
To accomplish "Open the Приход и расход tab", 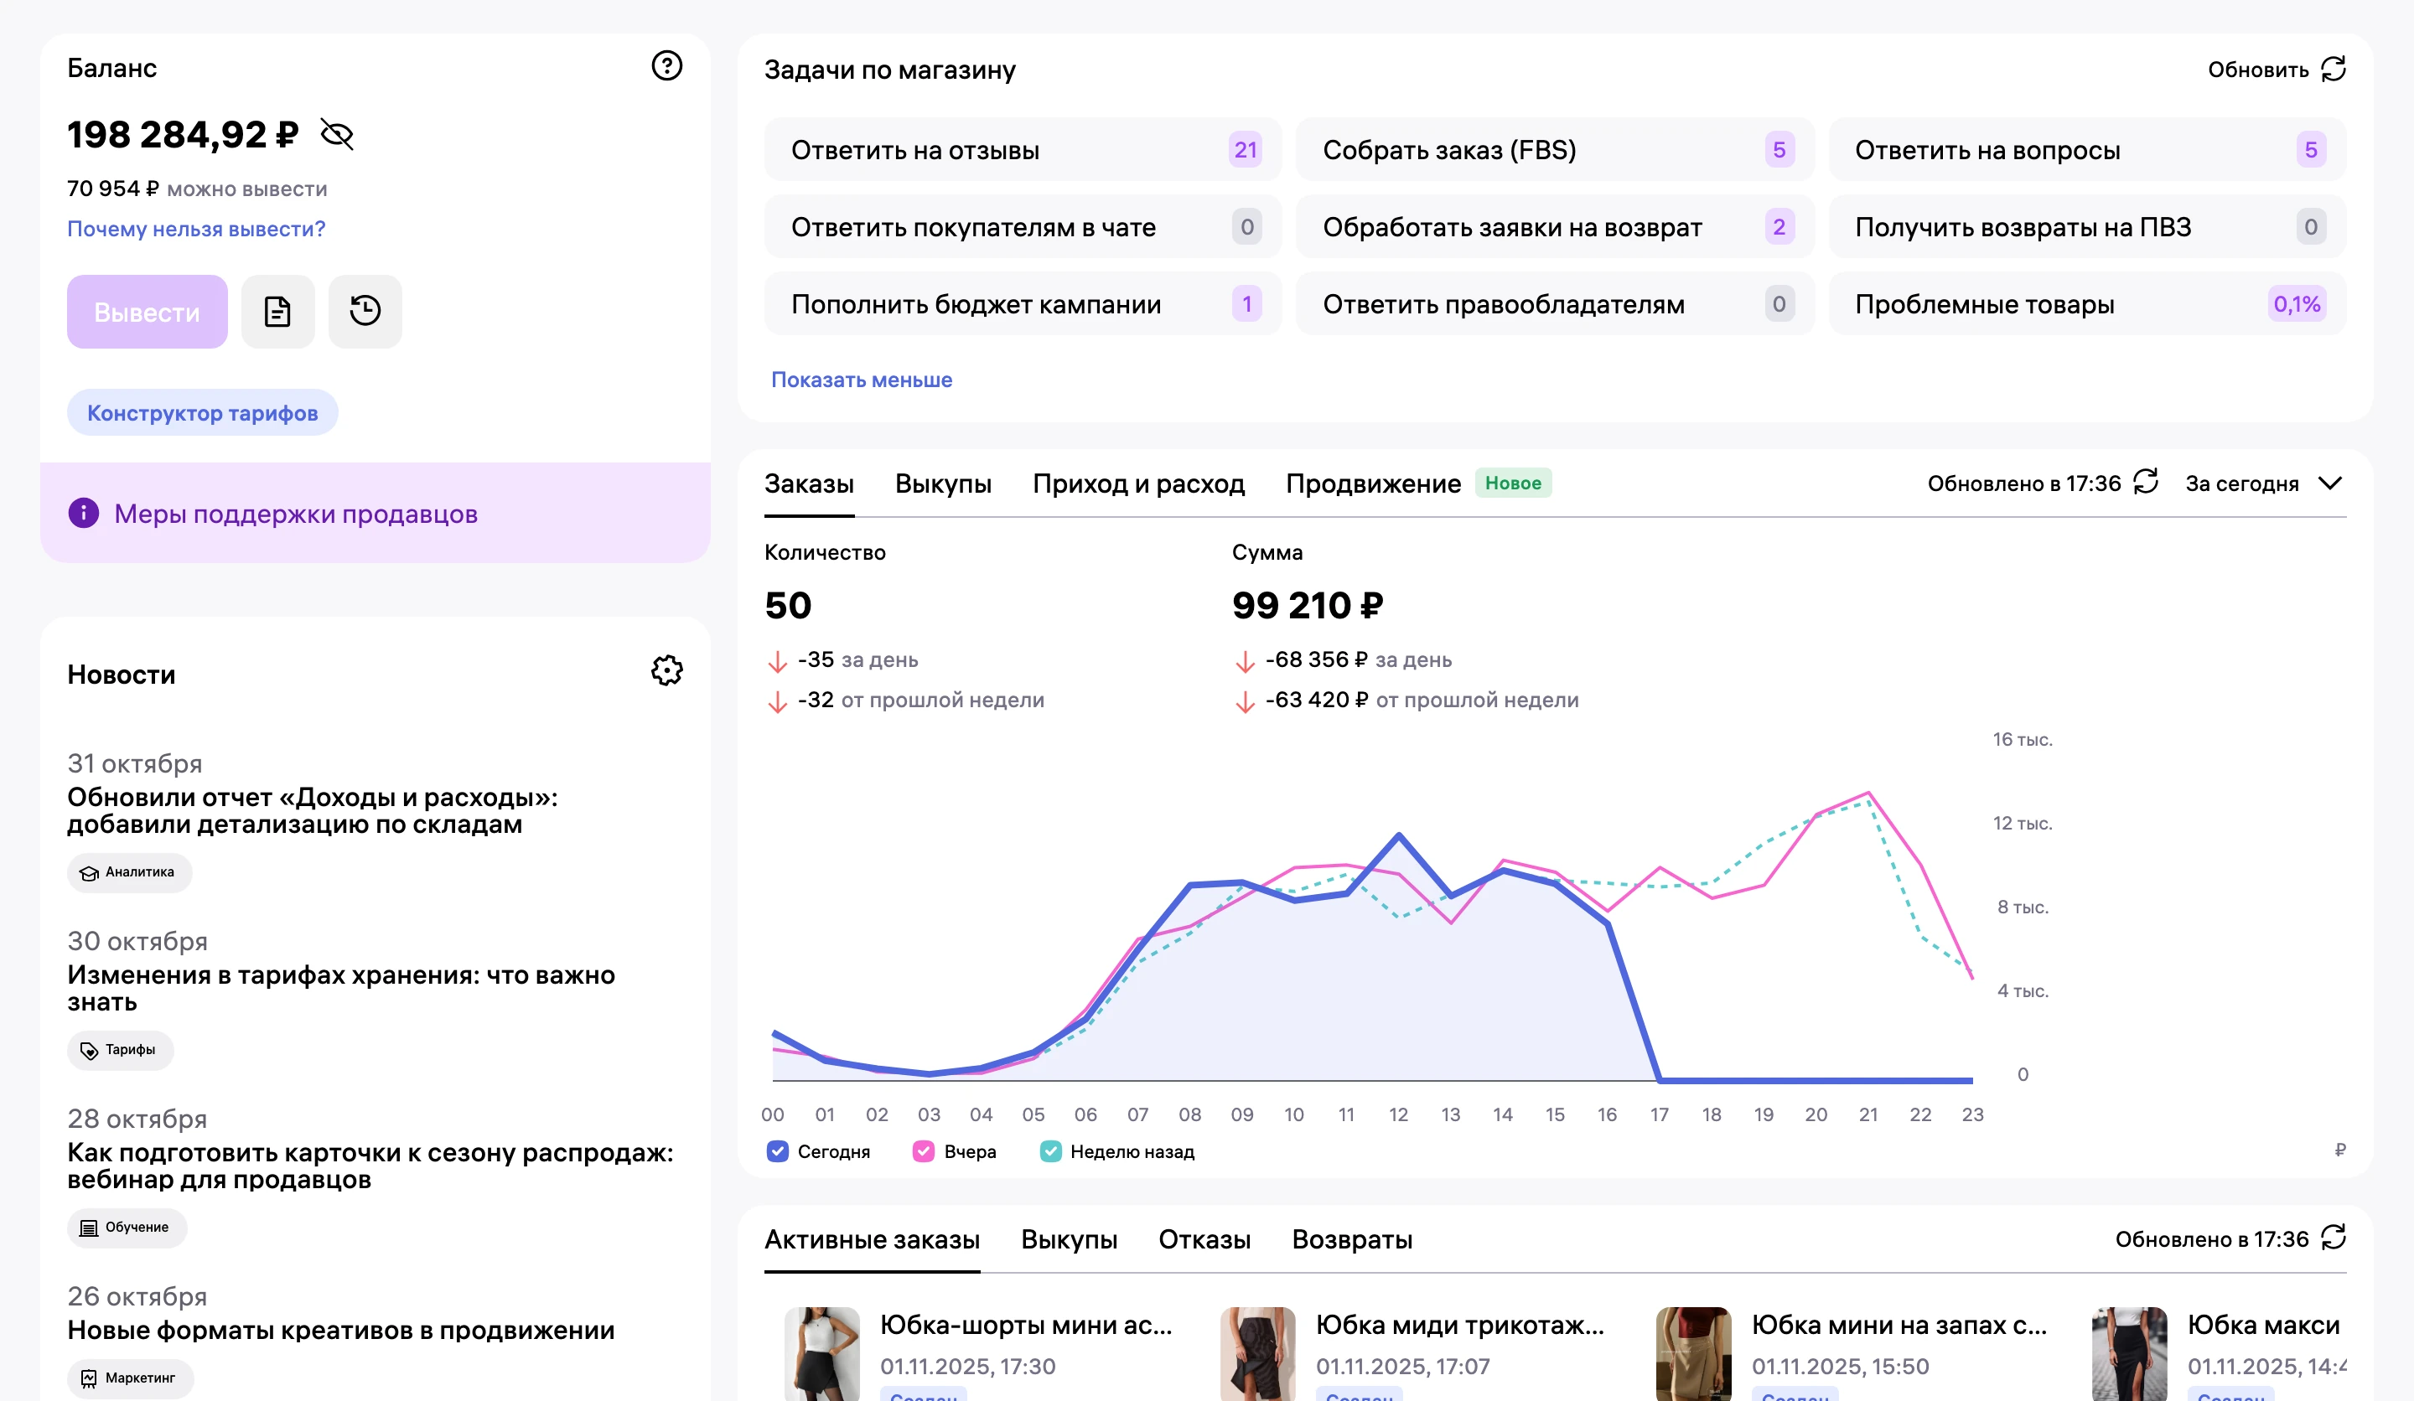I will coord(1138,483).
